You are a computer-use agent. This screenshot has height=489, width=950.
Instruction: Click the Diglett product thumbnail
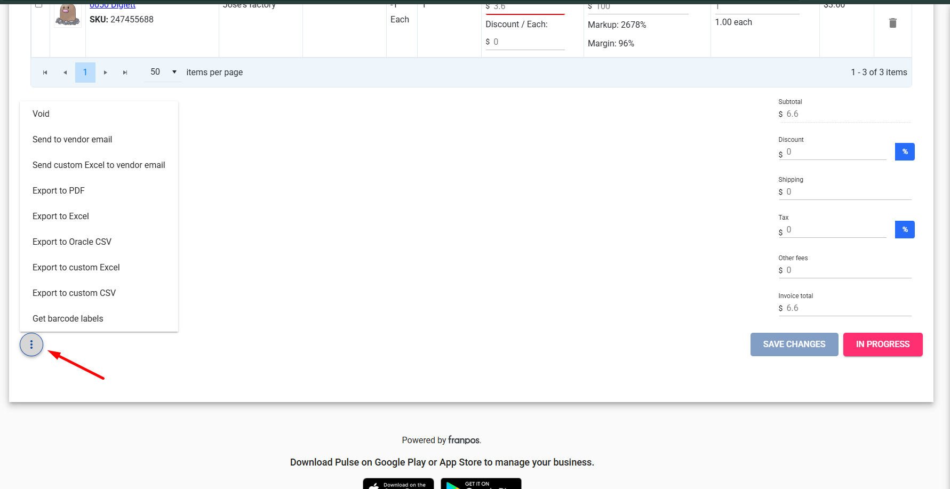68,14
